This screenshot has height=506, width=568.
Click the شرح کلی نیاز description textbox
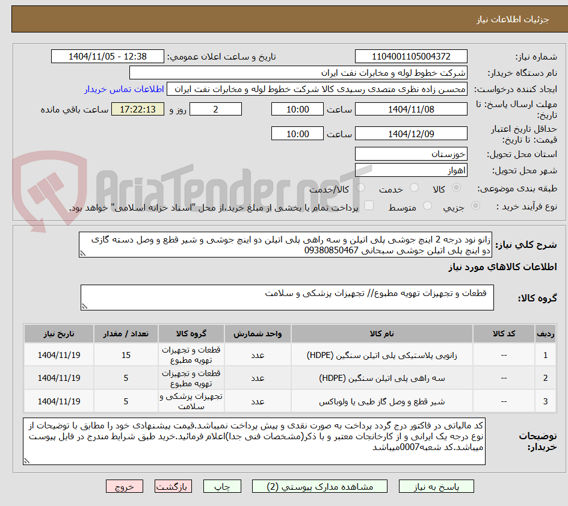coord(285,245)
